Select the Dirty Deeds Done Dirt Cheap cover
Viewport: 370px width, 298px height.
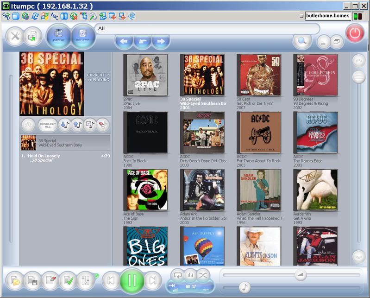[x=202, y=133]
